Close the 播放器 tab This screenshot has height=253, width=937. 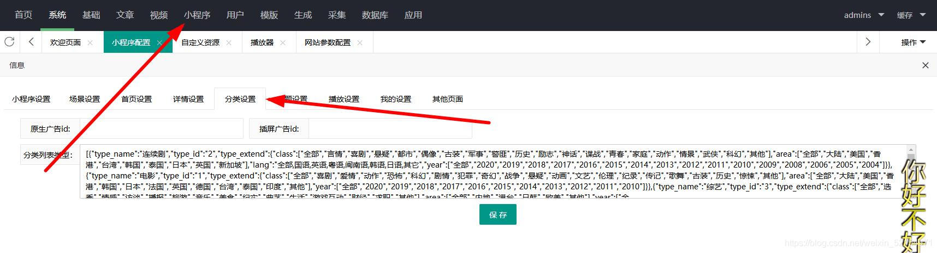[x=283, y=42]
